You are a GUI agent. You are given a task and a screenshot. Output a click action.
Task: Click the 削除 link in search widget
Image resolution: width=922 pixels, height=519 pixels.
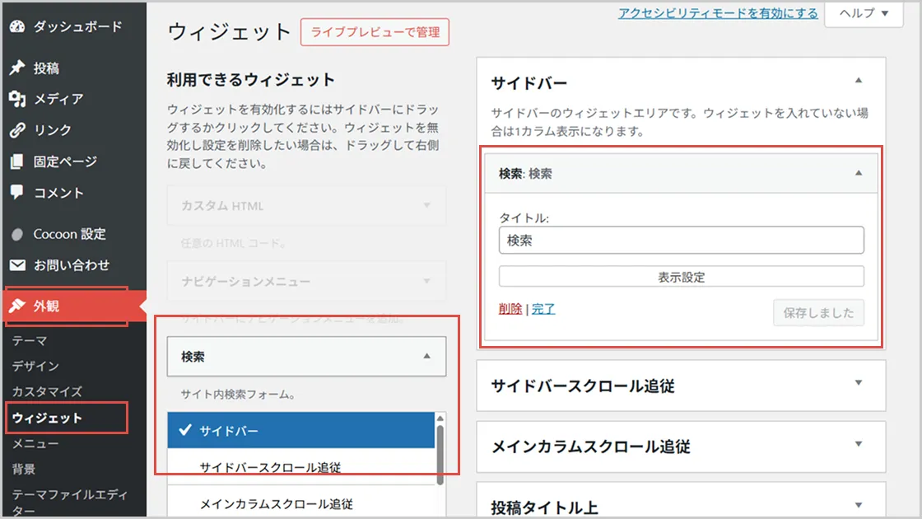(510, 309)
